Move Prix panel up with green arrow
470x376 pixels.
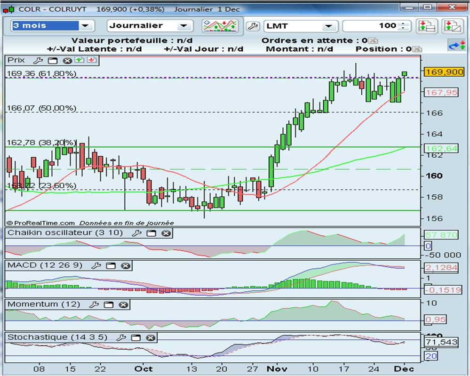79,60
